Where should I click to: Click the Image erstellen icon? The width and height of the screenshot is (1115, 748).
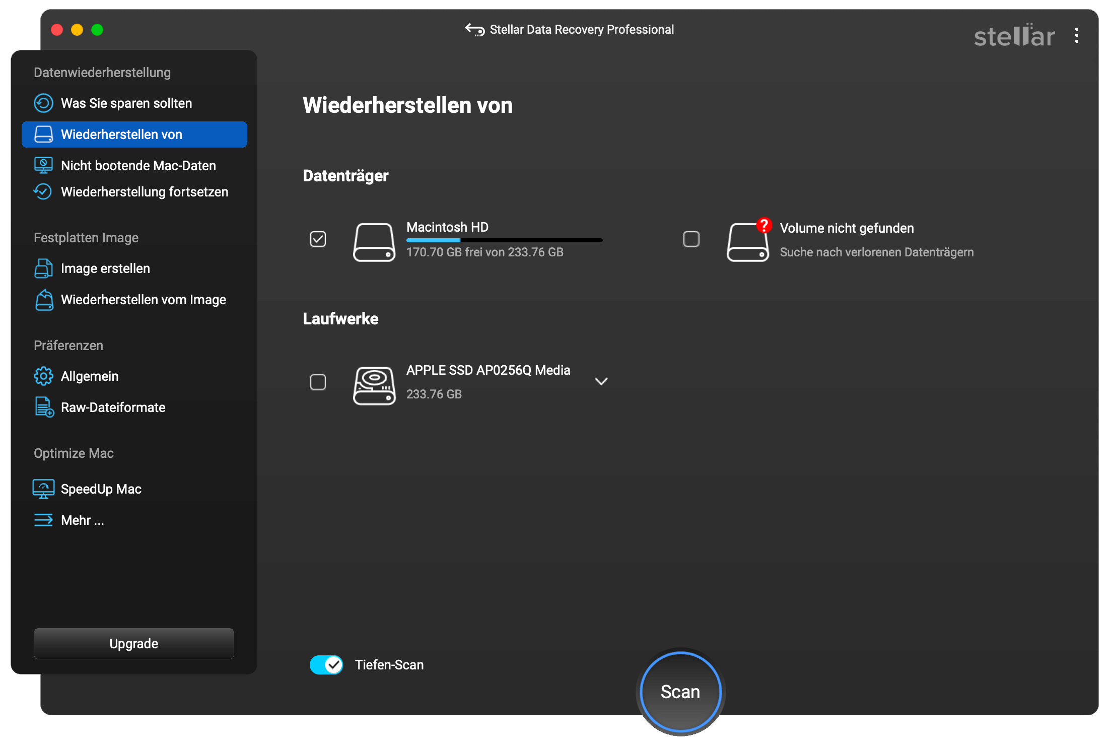point(43,268)
